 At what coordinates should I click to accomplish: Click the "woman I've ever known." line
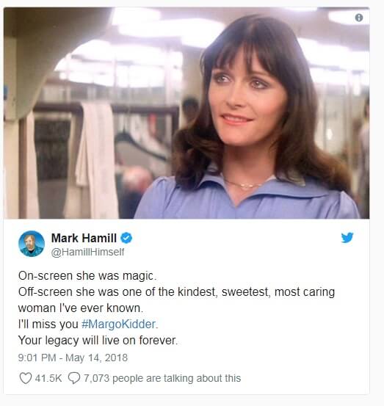[x=81, y=308]
